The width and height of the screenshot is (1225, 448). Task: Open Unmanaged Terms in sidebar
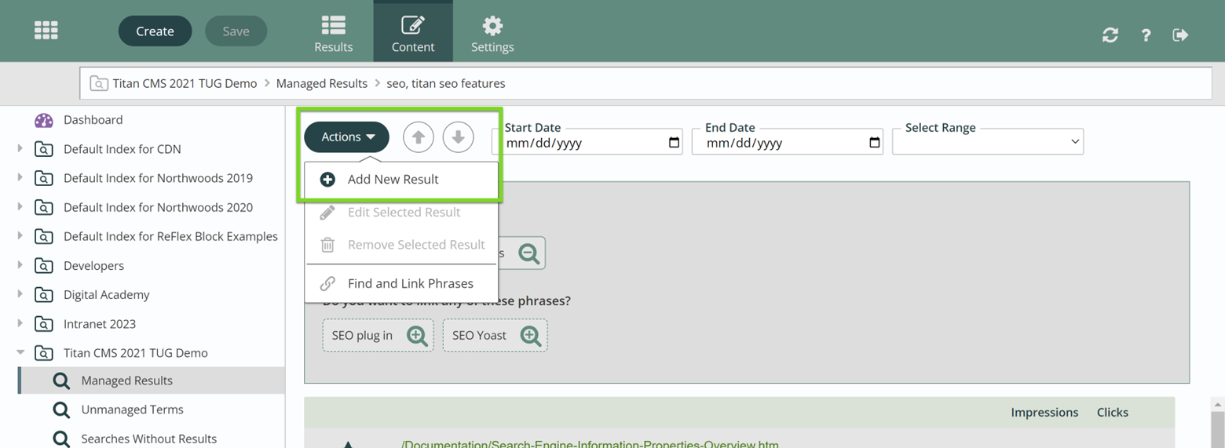(132, 410)
